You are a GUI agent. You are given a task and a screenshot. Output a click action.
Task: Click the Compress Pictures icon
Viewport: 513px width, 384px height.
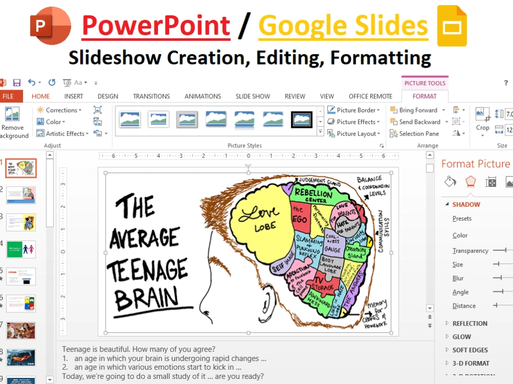tap(98, 110)
